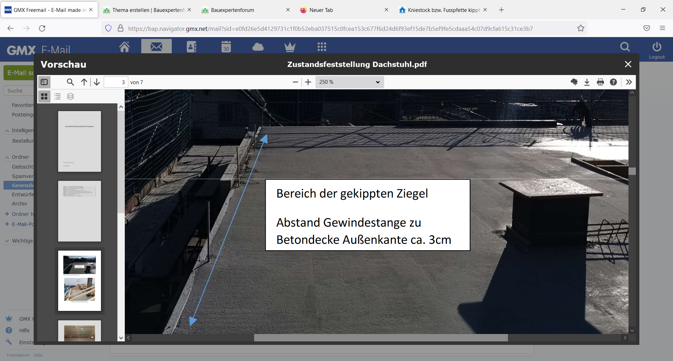Switch to GMX Freemail tab

(x=49, y=10)
